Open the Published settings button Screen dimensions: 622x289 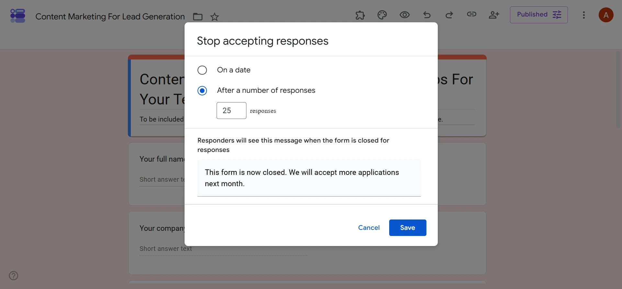(539, 15)
